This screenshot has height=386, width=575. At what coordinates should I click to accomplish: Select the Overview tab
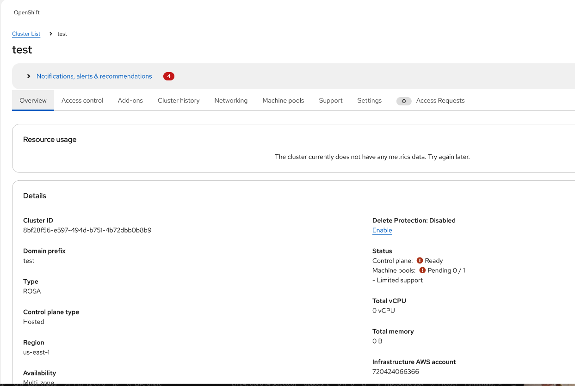point(33,100)
